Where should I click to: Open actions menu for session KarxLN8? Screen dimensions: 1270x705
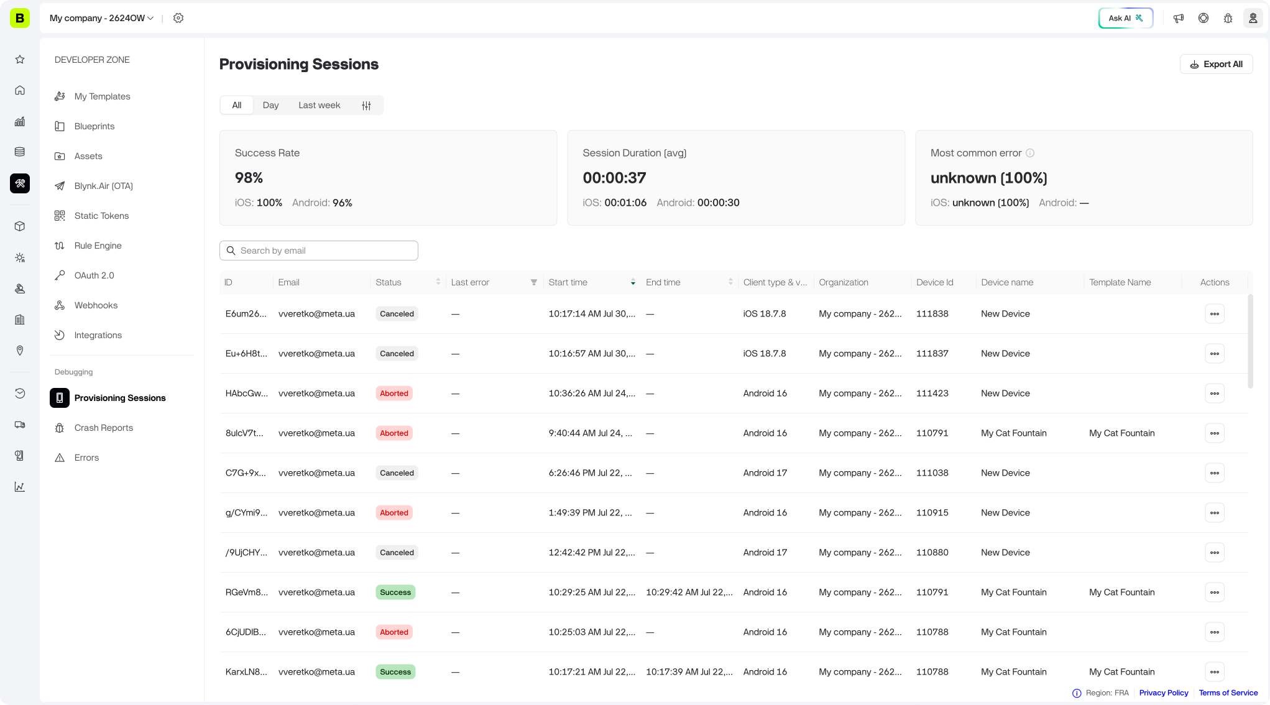pos(1215,672)
